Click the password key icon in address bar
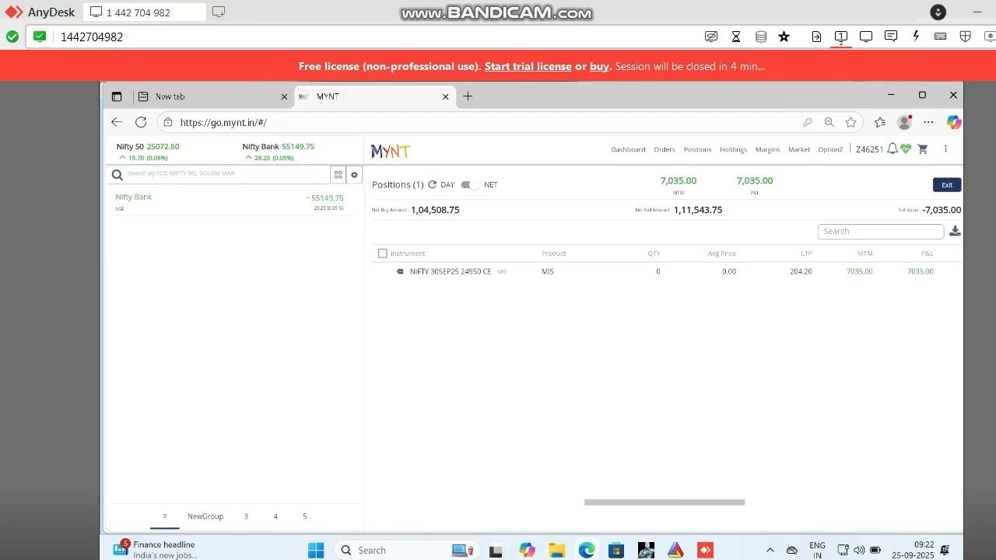Image resolution: width=996 pixels, height=560 pixels. click(808, 122)
